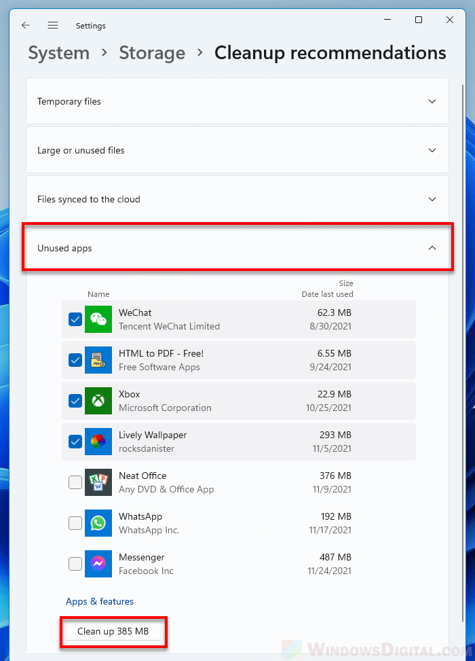The height and width of the screenshot is (661, 475).
Task: Click the 'Cleanup recommendations' page title
Action: [330, 53]
